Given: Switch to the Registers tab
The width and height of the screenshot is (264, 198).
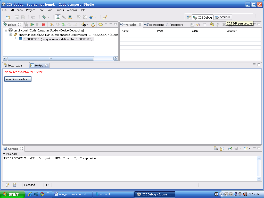Looking at the screenshot, I should click(175, 25).
